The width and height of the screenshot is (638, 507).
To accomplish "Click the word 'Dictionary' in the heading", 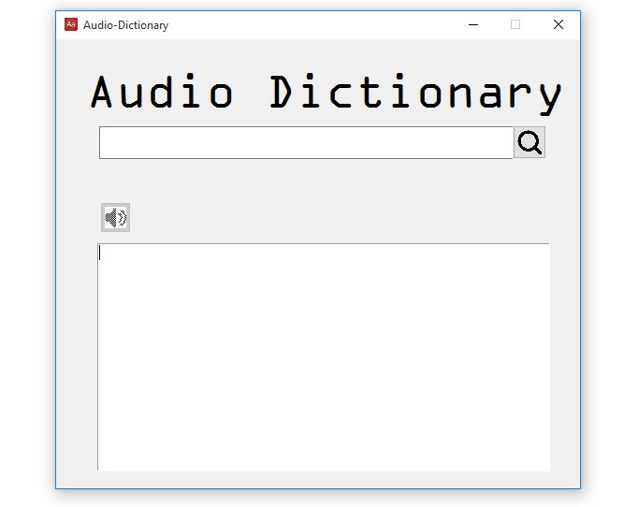I will pos(416,92).
